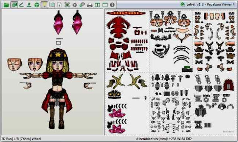Viewport: 238px width, 142px height.
Task: Toggle the yellow light bulb button
Action: (x=45, y=5)
